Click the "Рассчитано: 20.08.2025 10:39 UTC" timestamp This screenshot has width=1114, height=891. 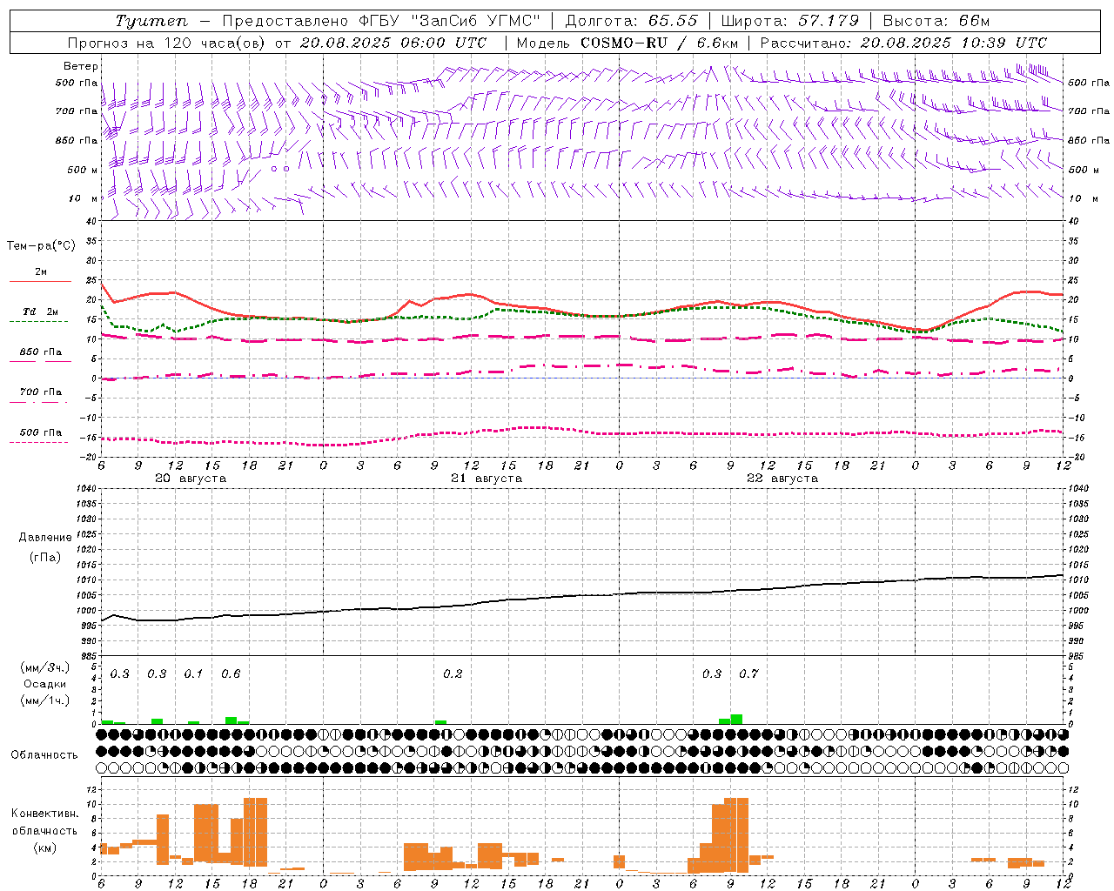click(x=903, y=43)
